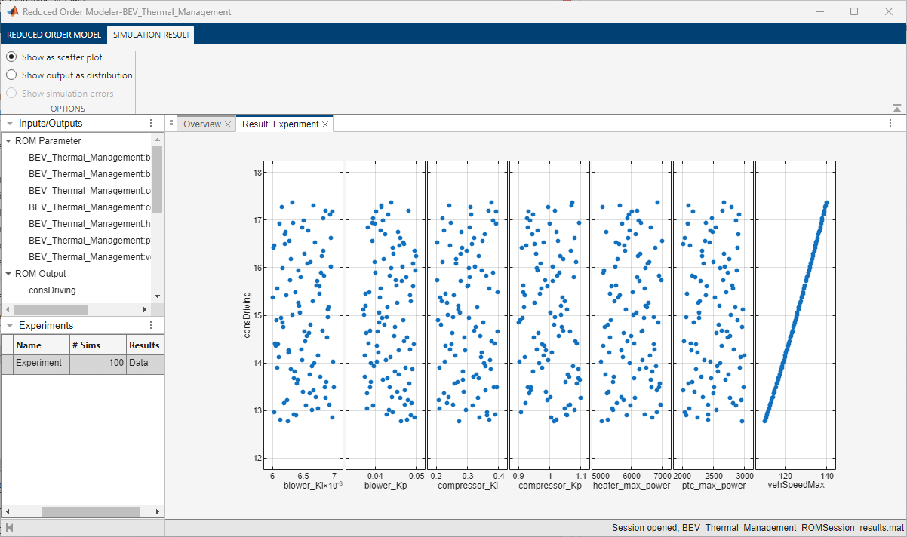Collapse the toolstrip using the minimize arrow
Screen dimensions: 907x537
click(x=896, y=107)
